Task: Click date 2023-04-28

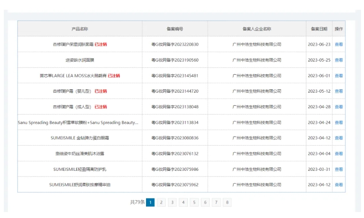Action: (319, 107)
